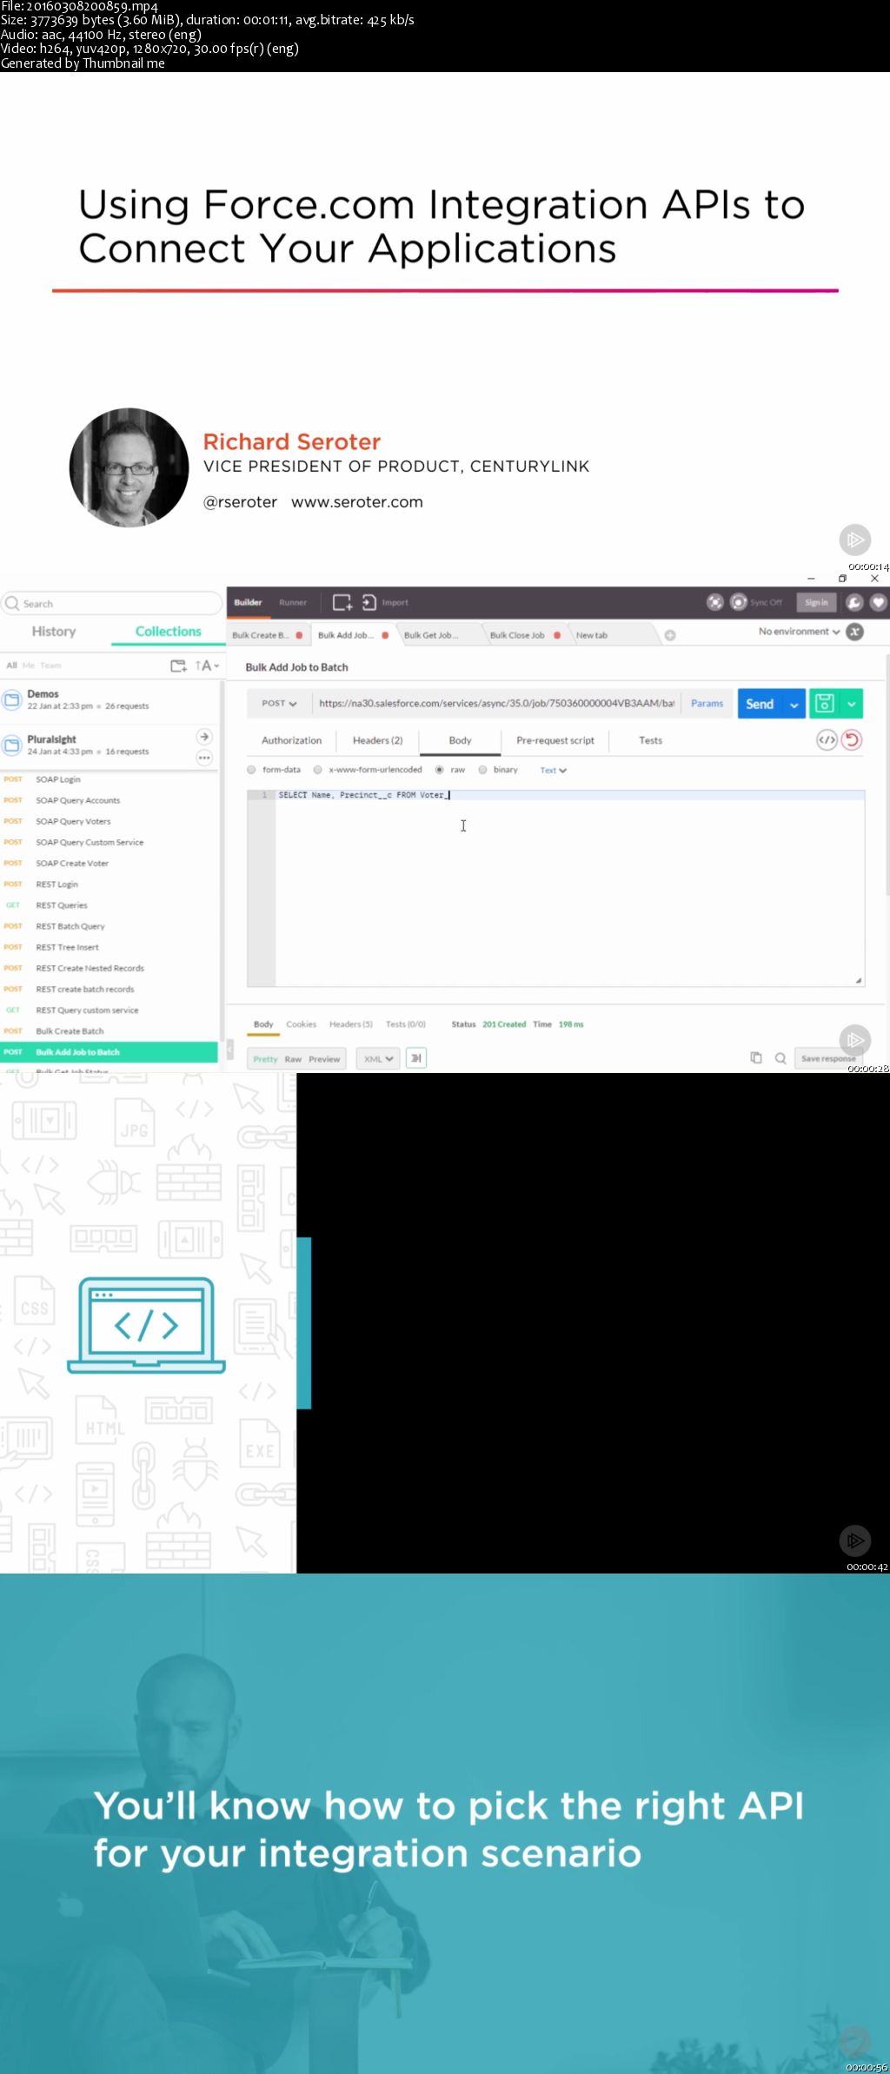Select the Preview response view button

pos(324,1059)
